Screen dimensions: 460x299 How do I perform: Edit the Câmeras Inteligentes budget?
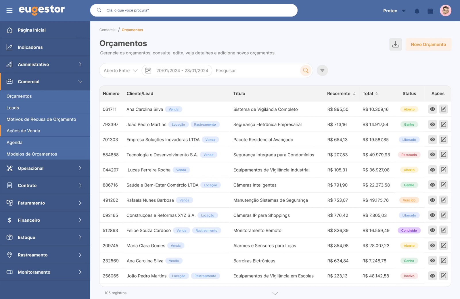[444, 185]
